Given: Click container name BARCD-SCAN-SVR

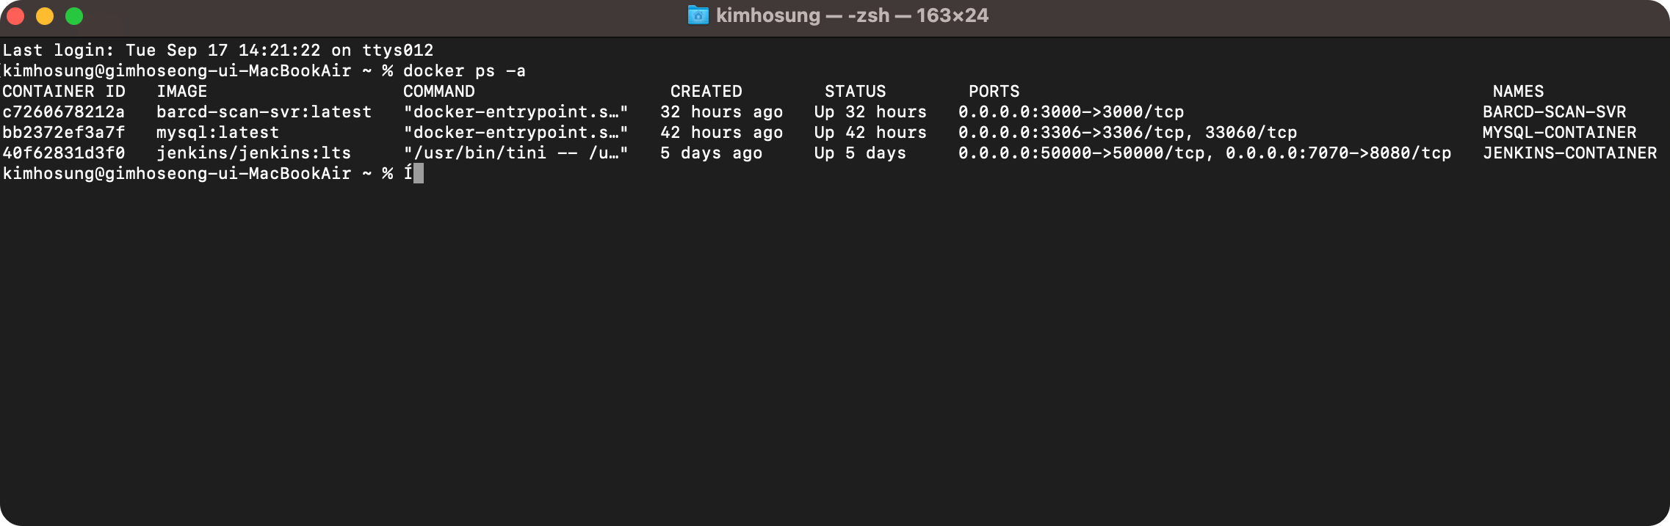Looking at the screenshot, I should (x=1555, y=112).
